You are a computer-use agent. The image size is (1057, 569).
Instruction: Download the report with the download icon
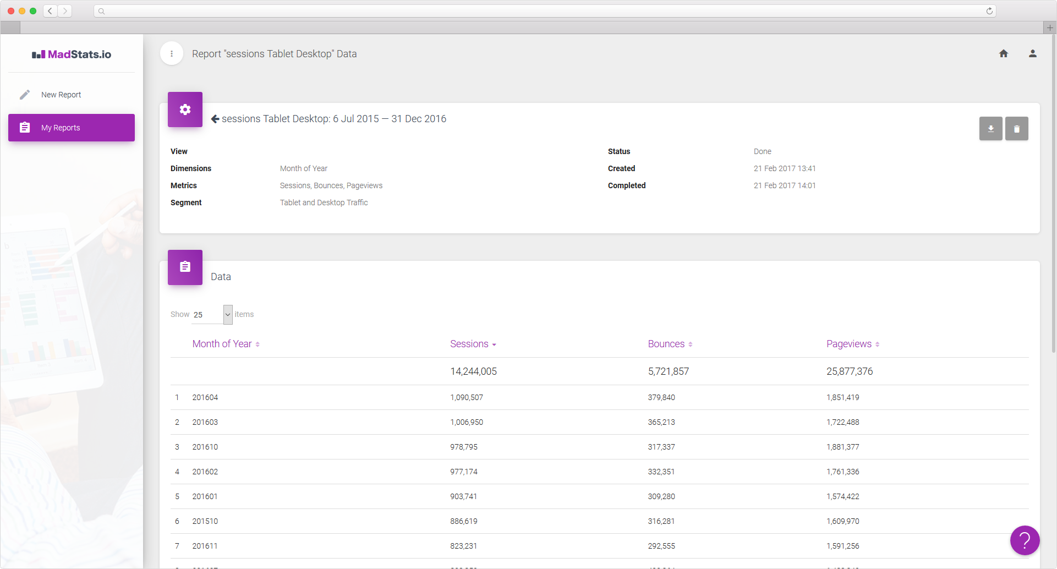(990, 129)
